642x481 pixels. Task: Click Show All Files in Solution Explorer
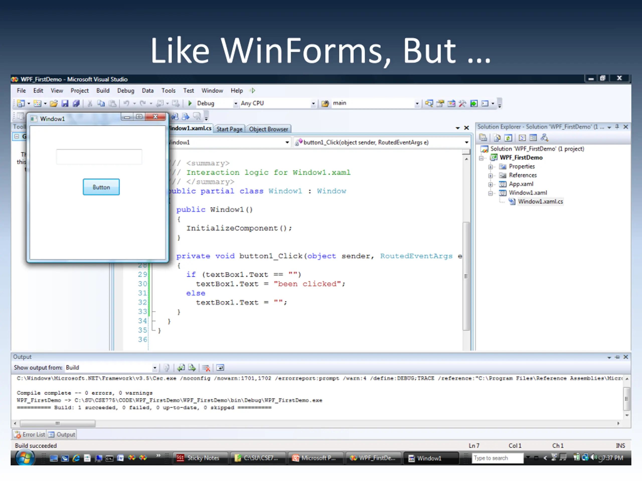click(x=497, y=138)
